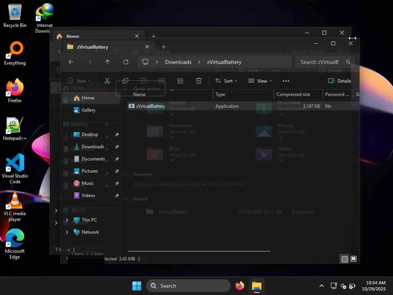Switch to large thumbnails view in status bar
Viewport: 393px width, 295px height.
tap(353, 259)
